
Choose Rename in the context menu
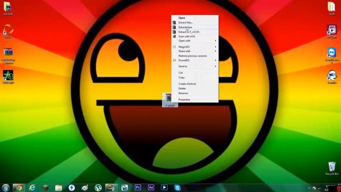point(194,93)
